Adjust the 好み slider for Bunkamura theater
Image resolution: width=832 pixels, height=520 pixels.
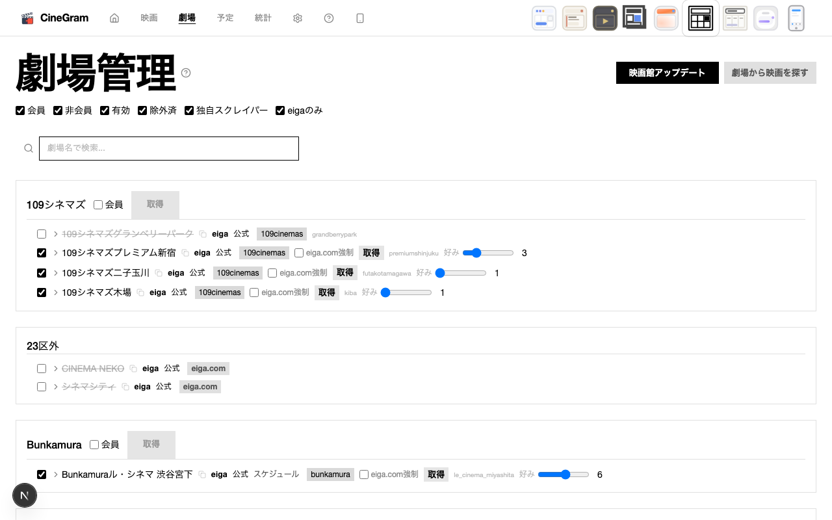pos(563,474)
